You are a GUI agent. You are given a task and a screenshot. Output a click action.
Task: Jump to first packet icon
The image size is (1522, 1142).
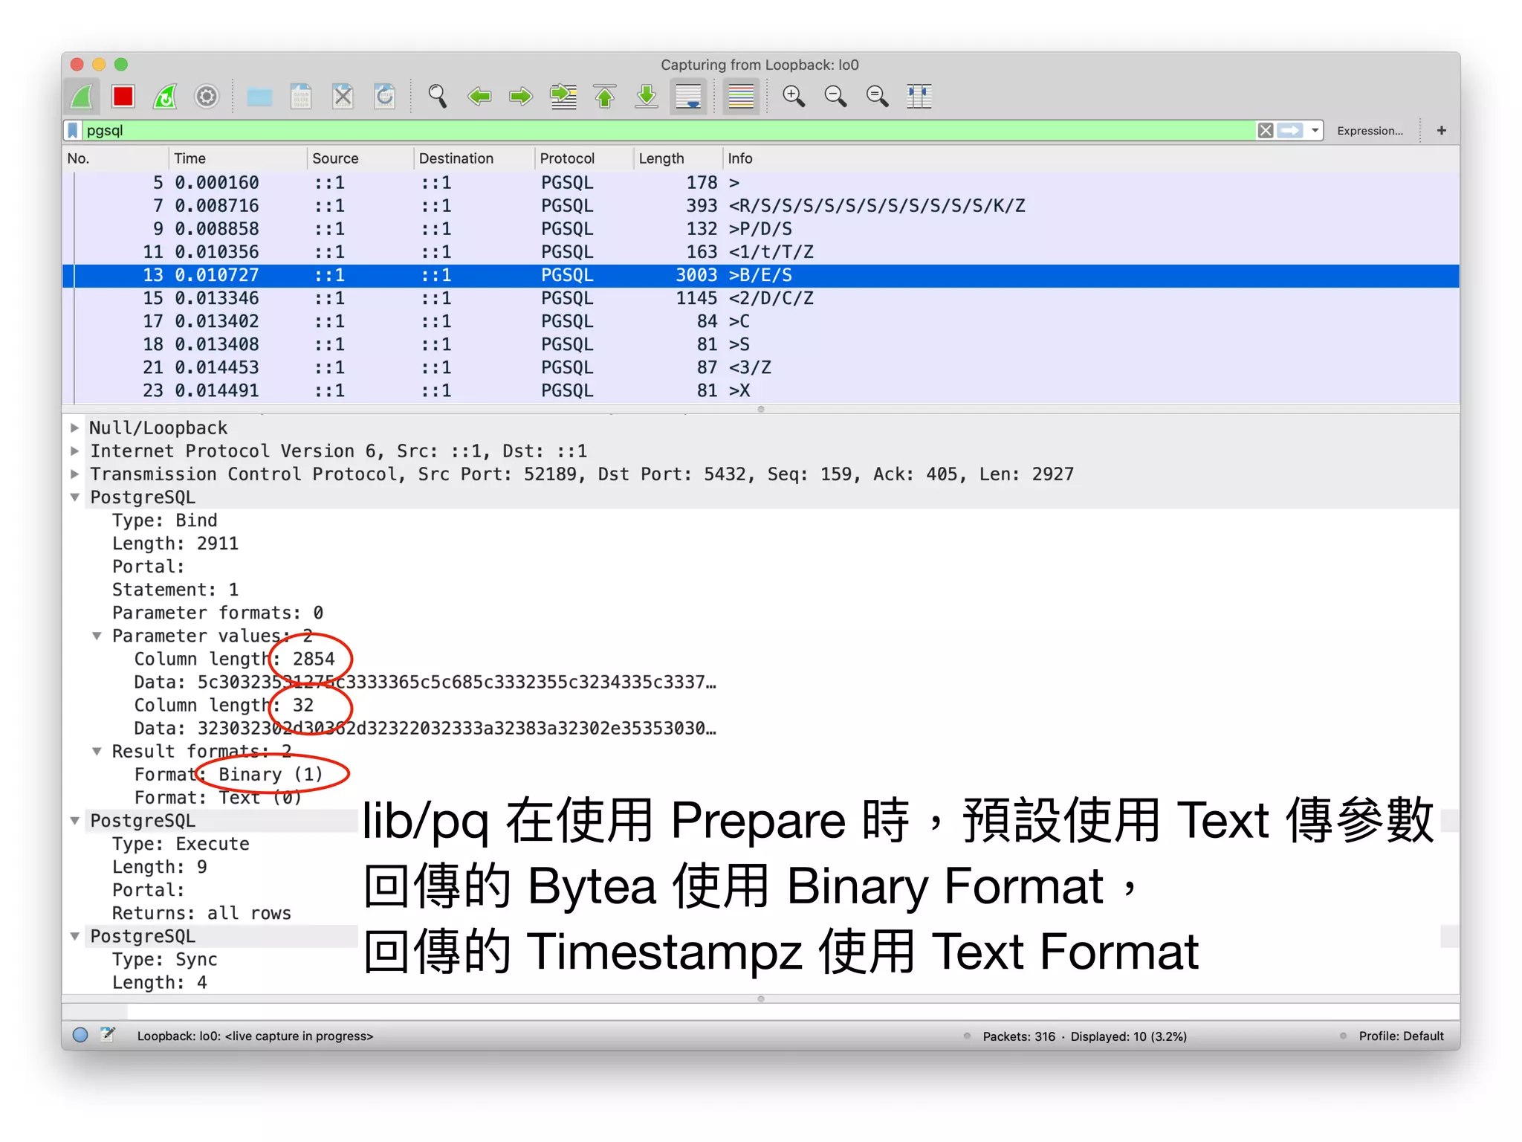605,97
